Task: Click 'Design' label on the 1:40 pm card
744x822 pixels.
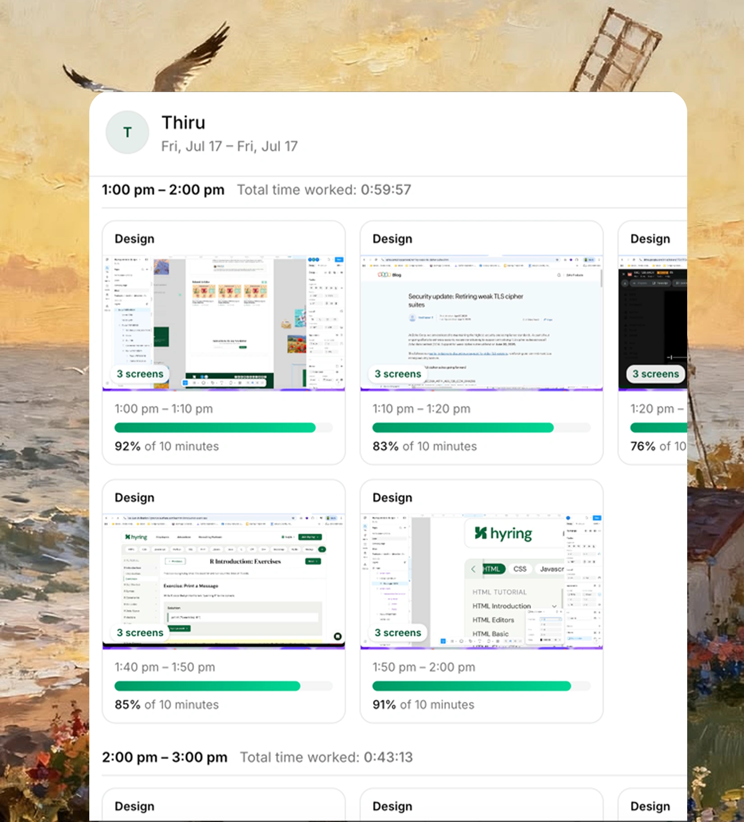Action: click(134, 497)
